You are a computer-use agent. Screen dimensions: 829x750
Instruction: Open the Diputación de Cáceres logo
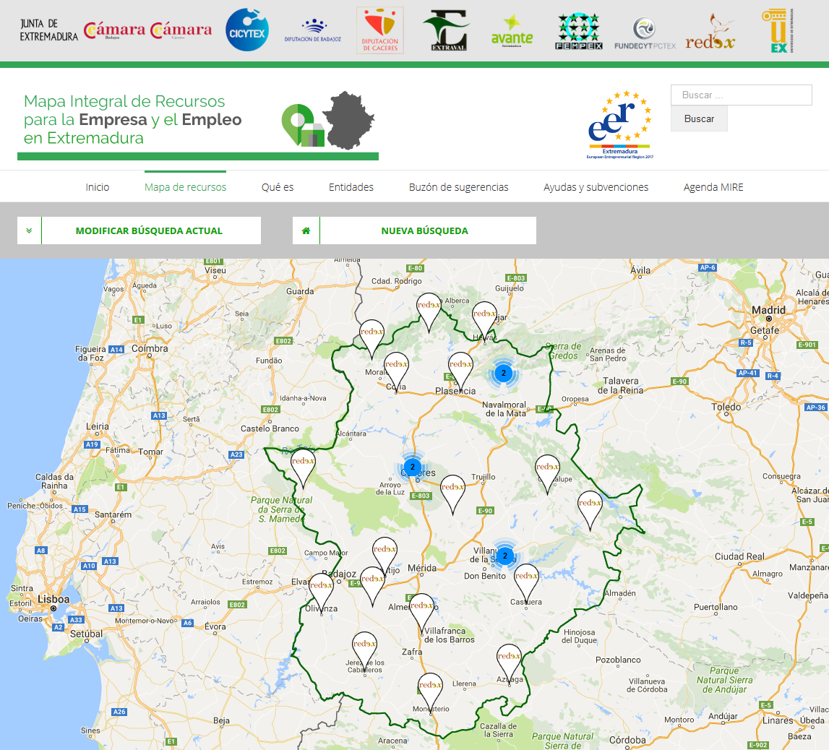379,31
